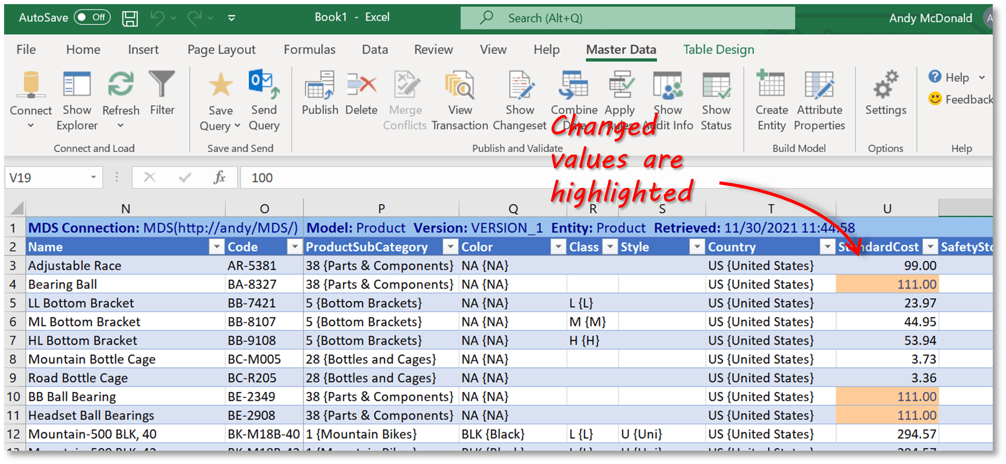Open the Formulas ribbon tab
1006x464 pixels.
tap(309, 49)
